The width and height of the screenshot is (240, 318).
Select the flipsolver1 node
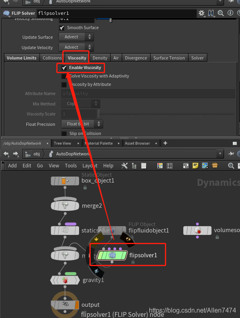[x=112, y=255]
